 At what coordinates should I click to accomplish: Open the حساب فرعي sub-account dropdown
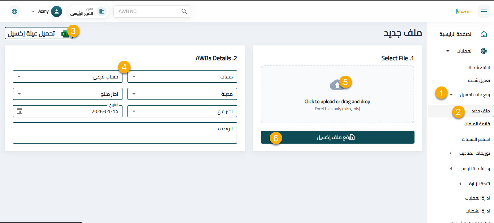coord(67,77)
